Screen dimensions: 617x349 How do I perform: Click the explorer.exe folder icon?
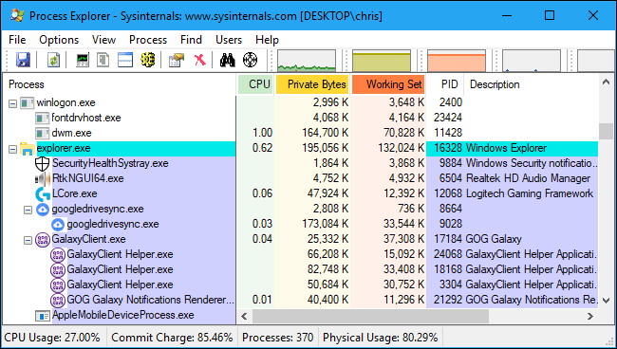[x=28, y=149]
